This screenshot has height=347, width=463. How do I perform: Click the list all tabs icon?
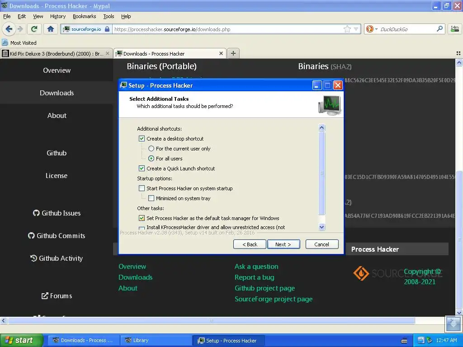click(x=458, y=53)
